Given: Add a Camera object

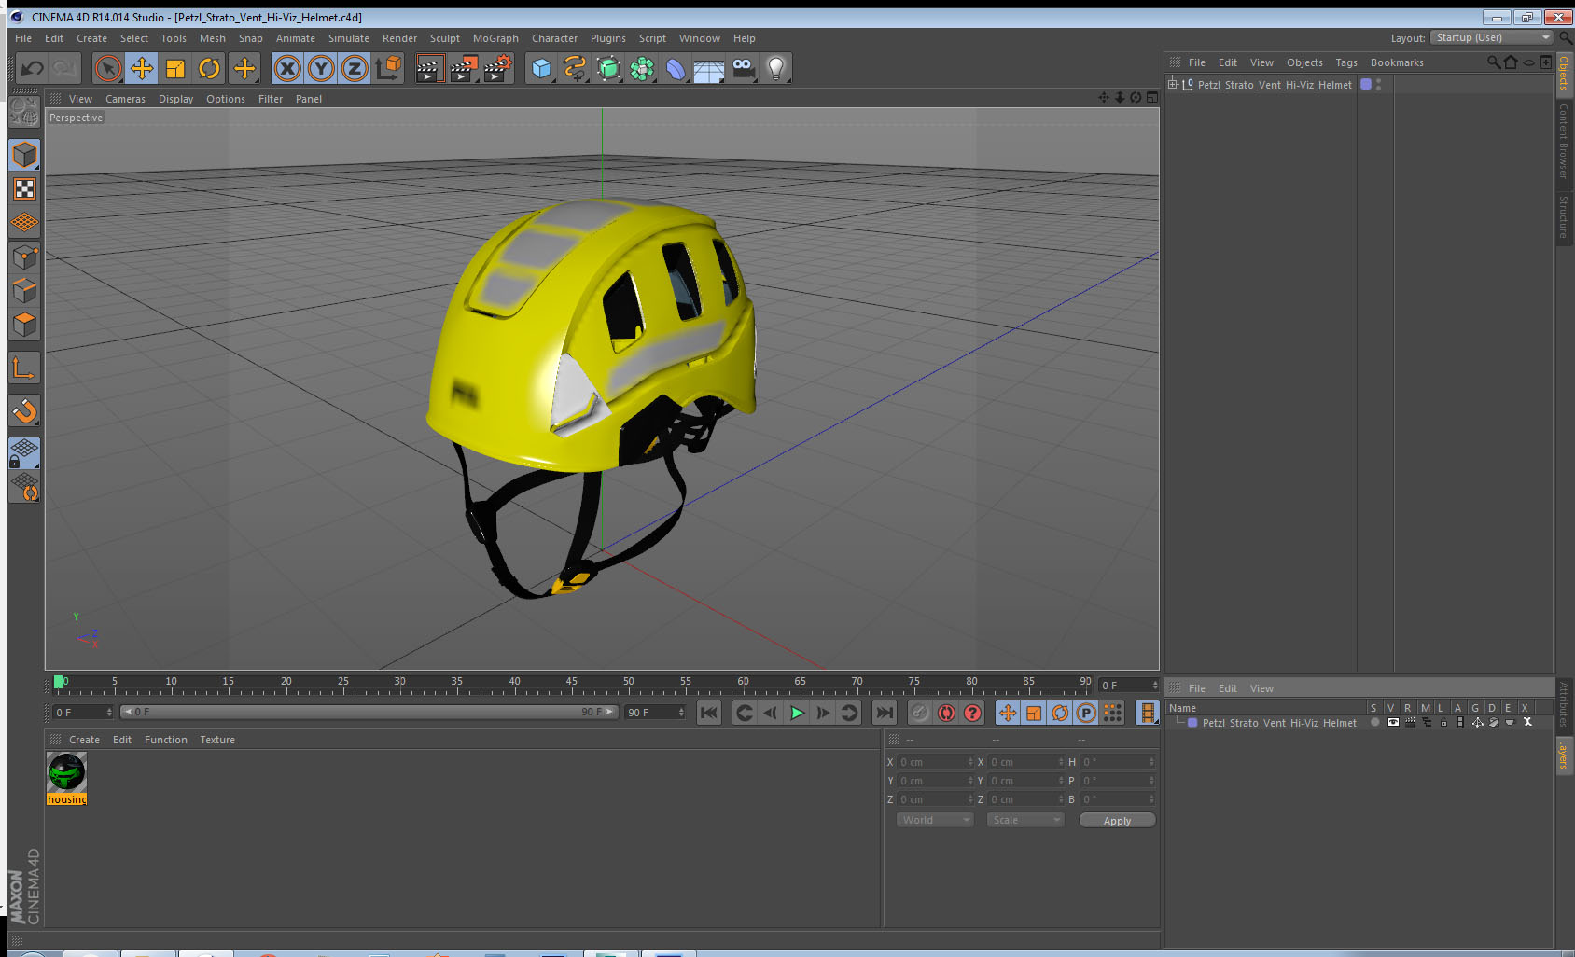Looking at the screenshot, I should (743, 68).
